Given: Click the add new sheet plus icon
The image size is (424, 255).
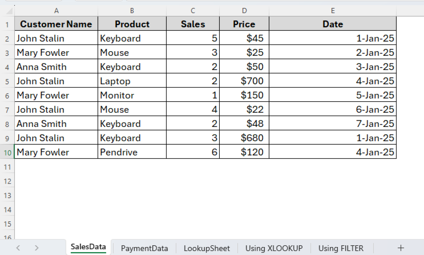Looking at the screenshot, I should pyautogui.click(x=401, y=248).
